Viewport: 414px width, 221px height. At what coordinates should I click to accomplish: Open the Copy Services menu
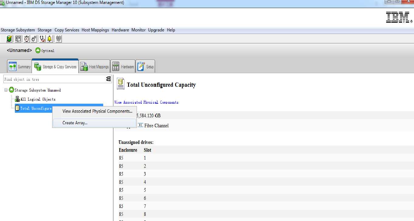67,30
